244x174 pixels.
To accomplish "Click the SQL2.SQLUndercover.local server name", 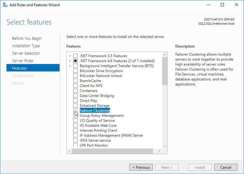I will [216, 24].
